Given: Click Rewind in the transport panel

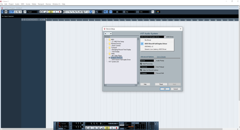Looking at the screenshot, I should [x=90, y=128].
